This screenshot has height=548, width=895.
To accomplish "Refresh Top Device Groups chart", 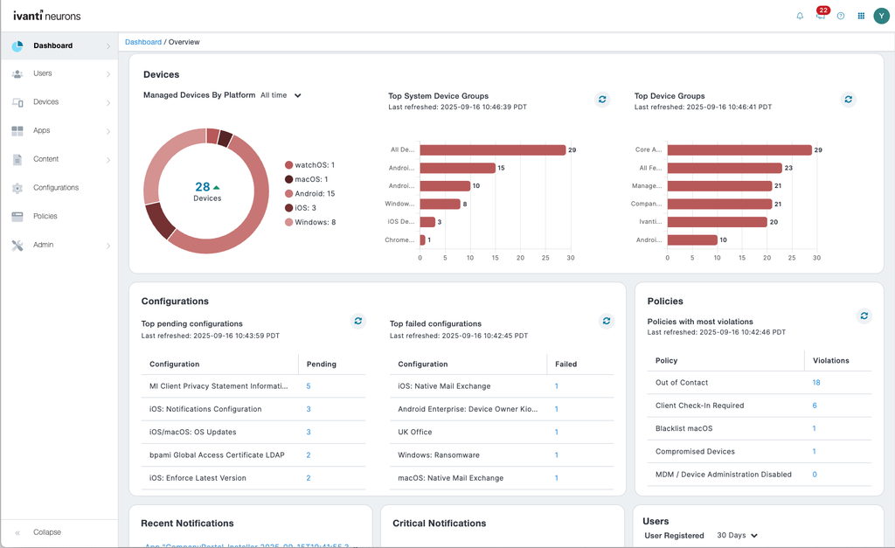I will [x=848, y=100].
